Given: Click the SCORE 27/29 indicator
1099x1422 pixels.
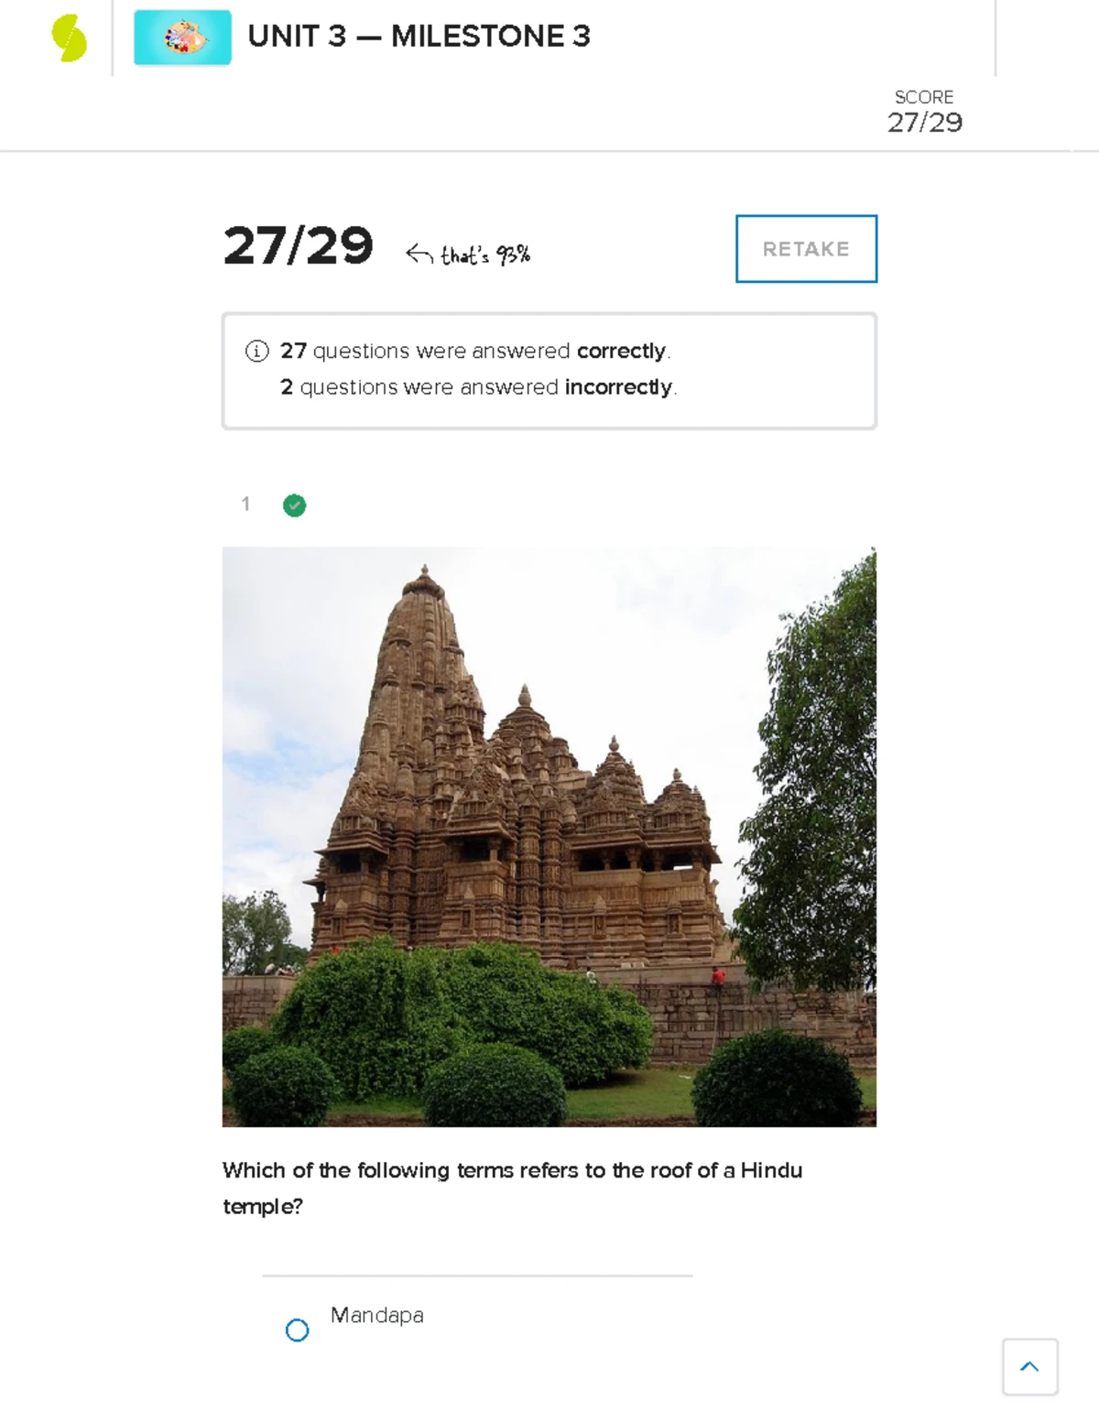Looking at the screenshot, I should (924, 112).
